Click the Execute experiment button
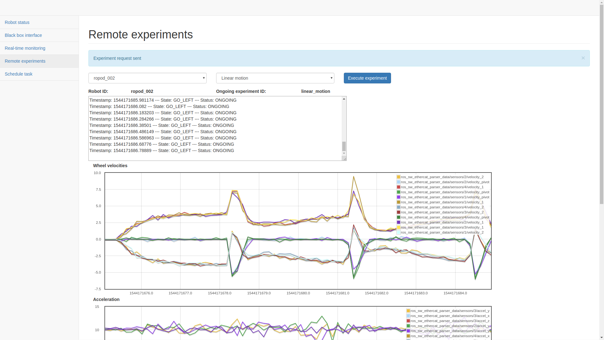Screen dimensions: 604x340 coord(367,78)
